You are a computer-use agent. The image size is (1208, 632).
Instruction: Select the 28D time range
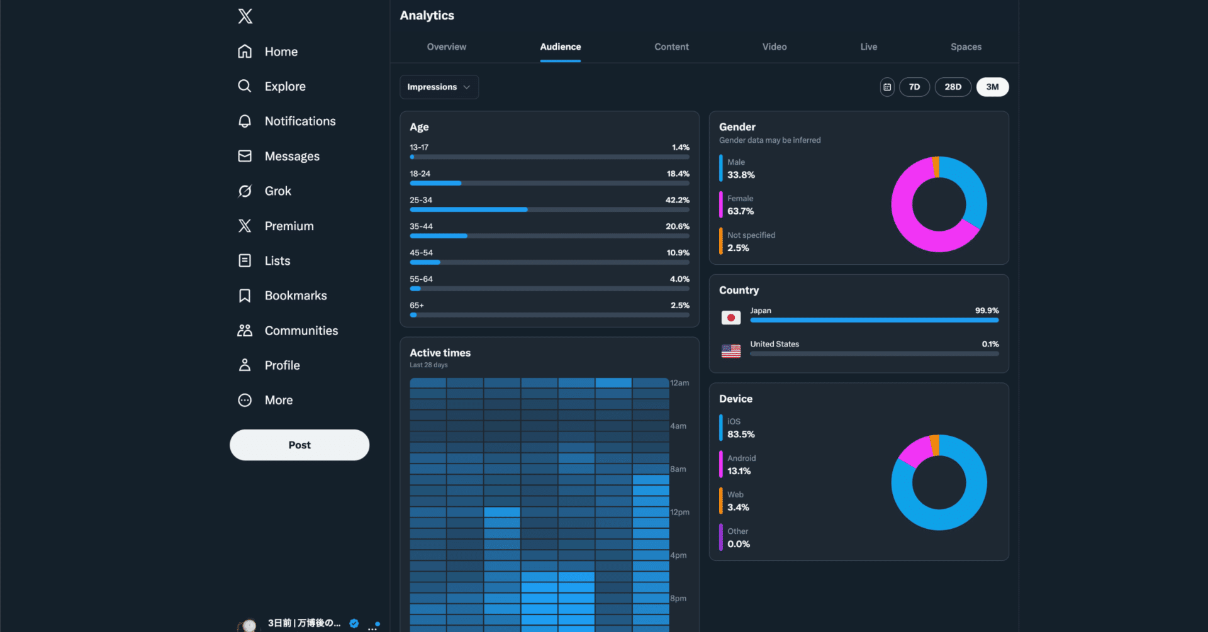pos(953,87)
